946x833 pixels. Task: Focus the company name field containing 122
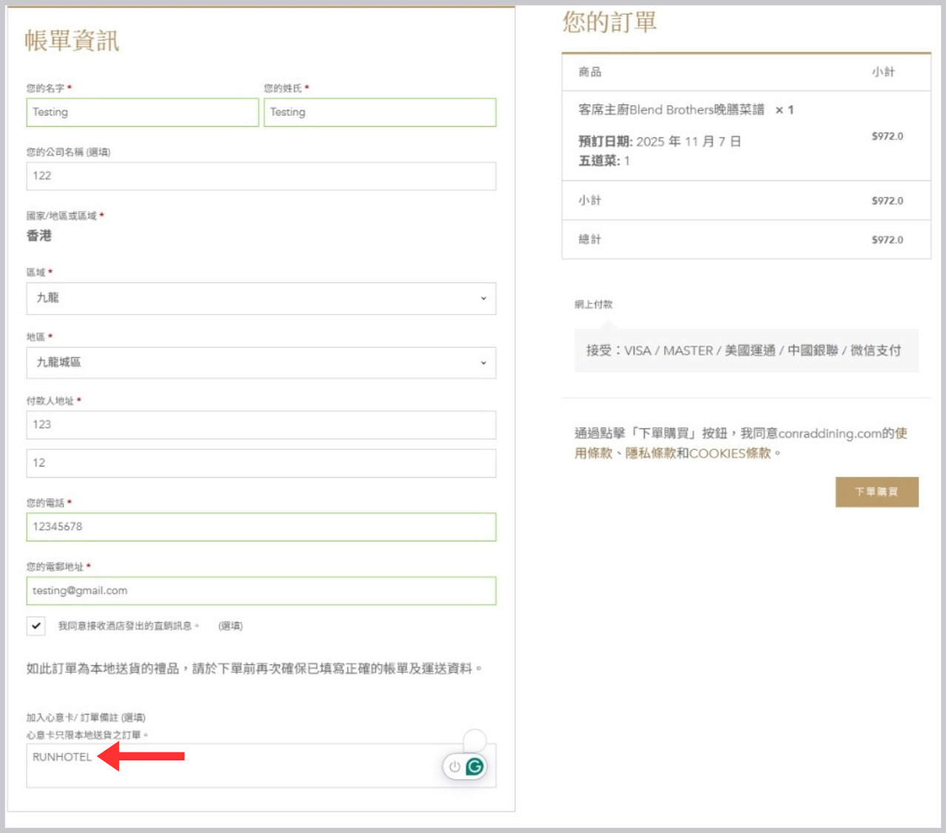point(261,176)
